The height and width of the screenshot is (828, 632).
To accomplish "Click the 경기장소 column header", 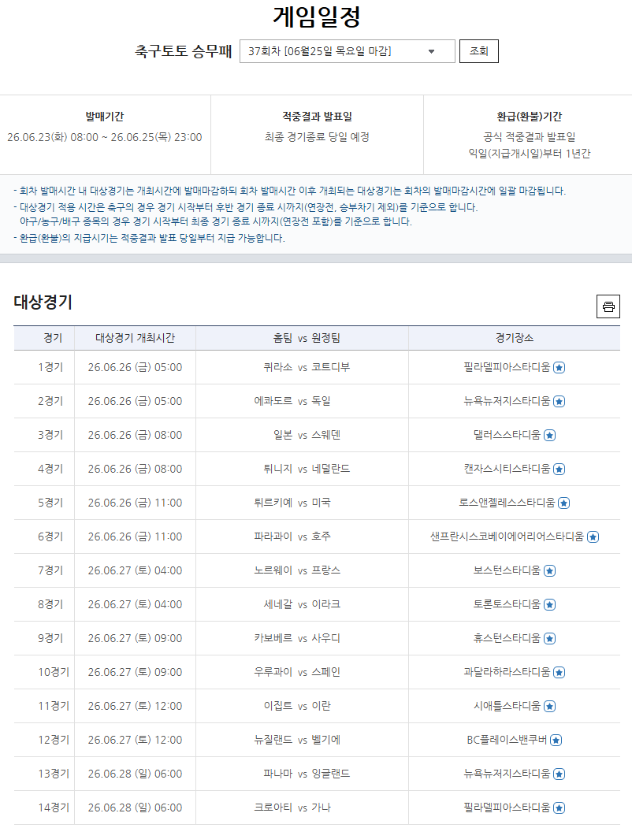I will (515, 338).
